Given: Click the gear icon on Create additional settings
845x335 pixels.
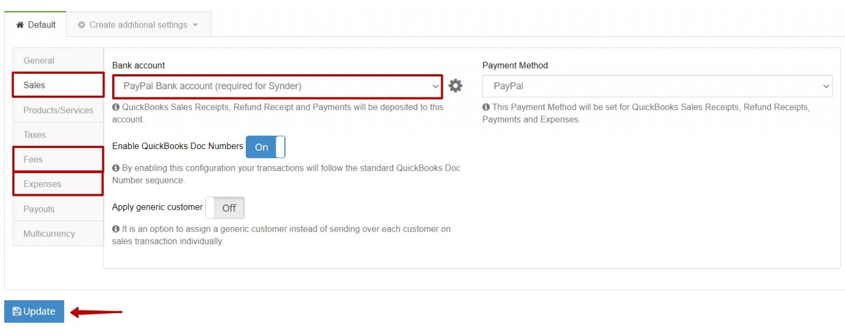Looking at the screenshot, I should 81,24.
